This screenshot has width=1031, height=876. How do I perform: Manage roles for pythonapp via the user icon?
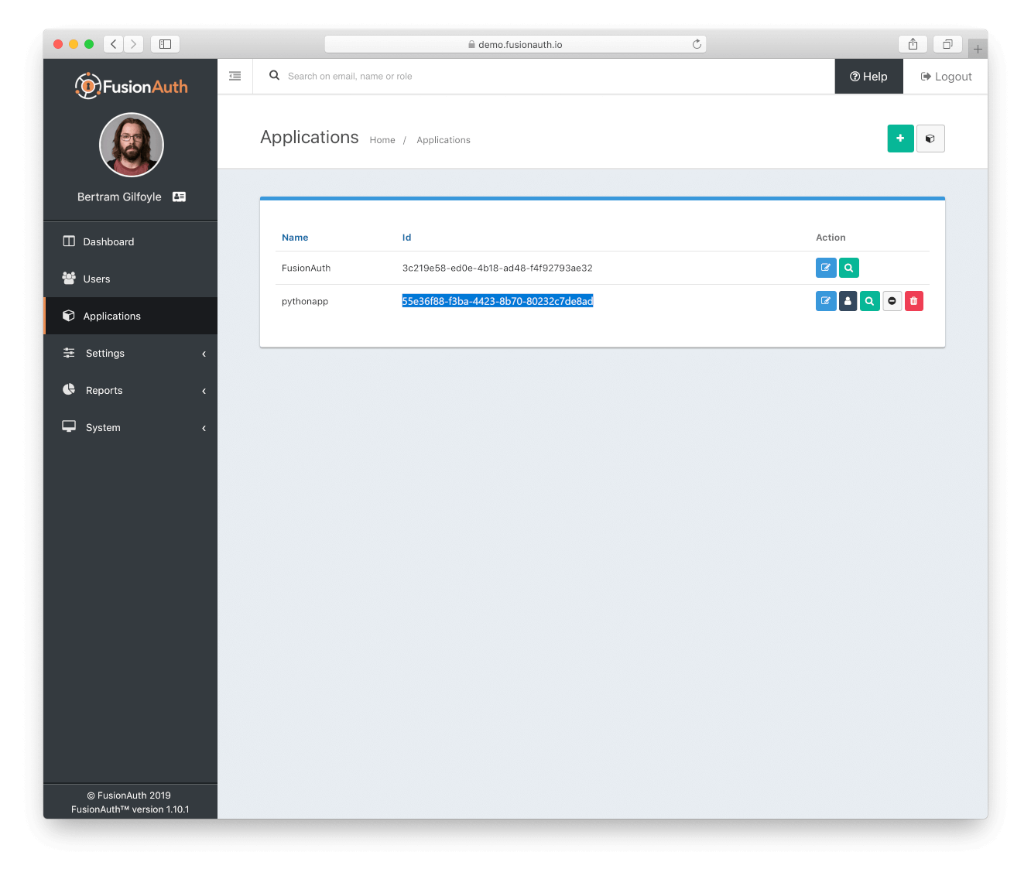[848, 301]
